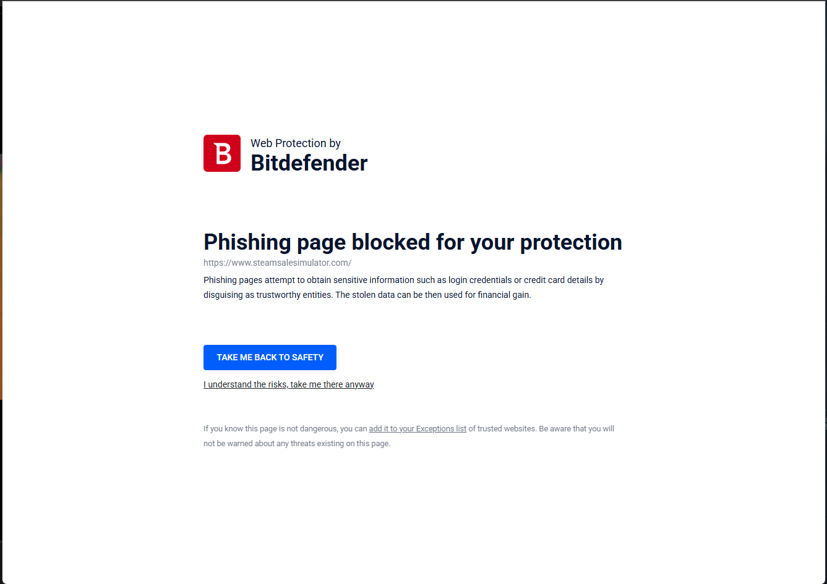Click the "Phishing page blocked" headline
The image size is (827, 584).
point(413,242)
